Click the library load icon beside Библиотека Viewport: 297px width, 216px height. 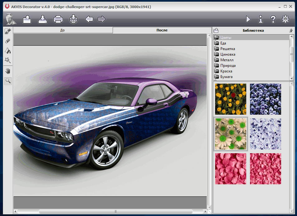(x=216, y=30)
